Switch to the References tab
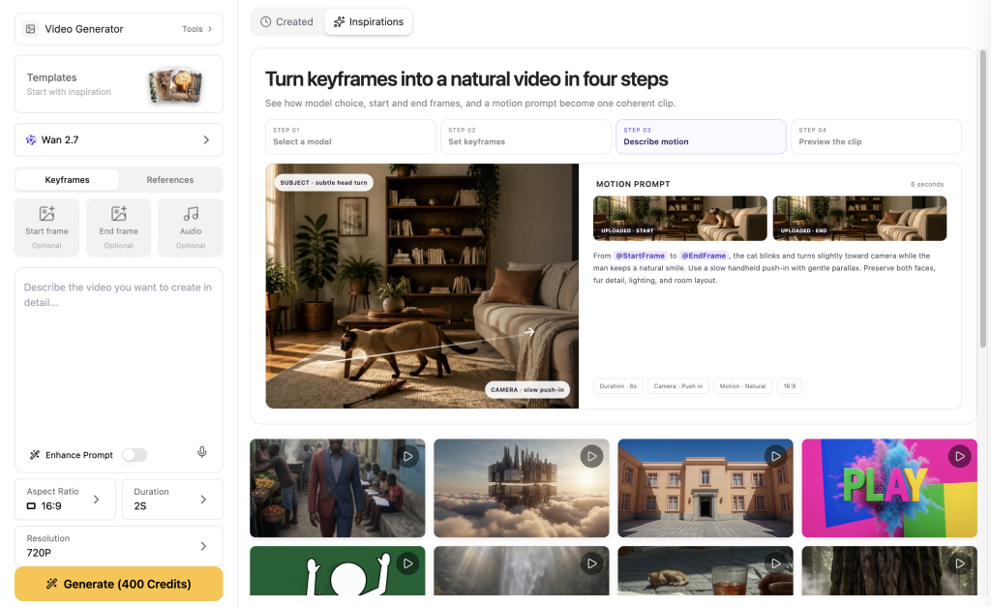The height and width of the screenshot is (607, 991). pyautogui.click(x=170, y=179)
